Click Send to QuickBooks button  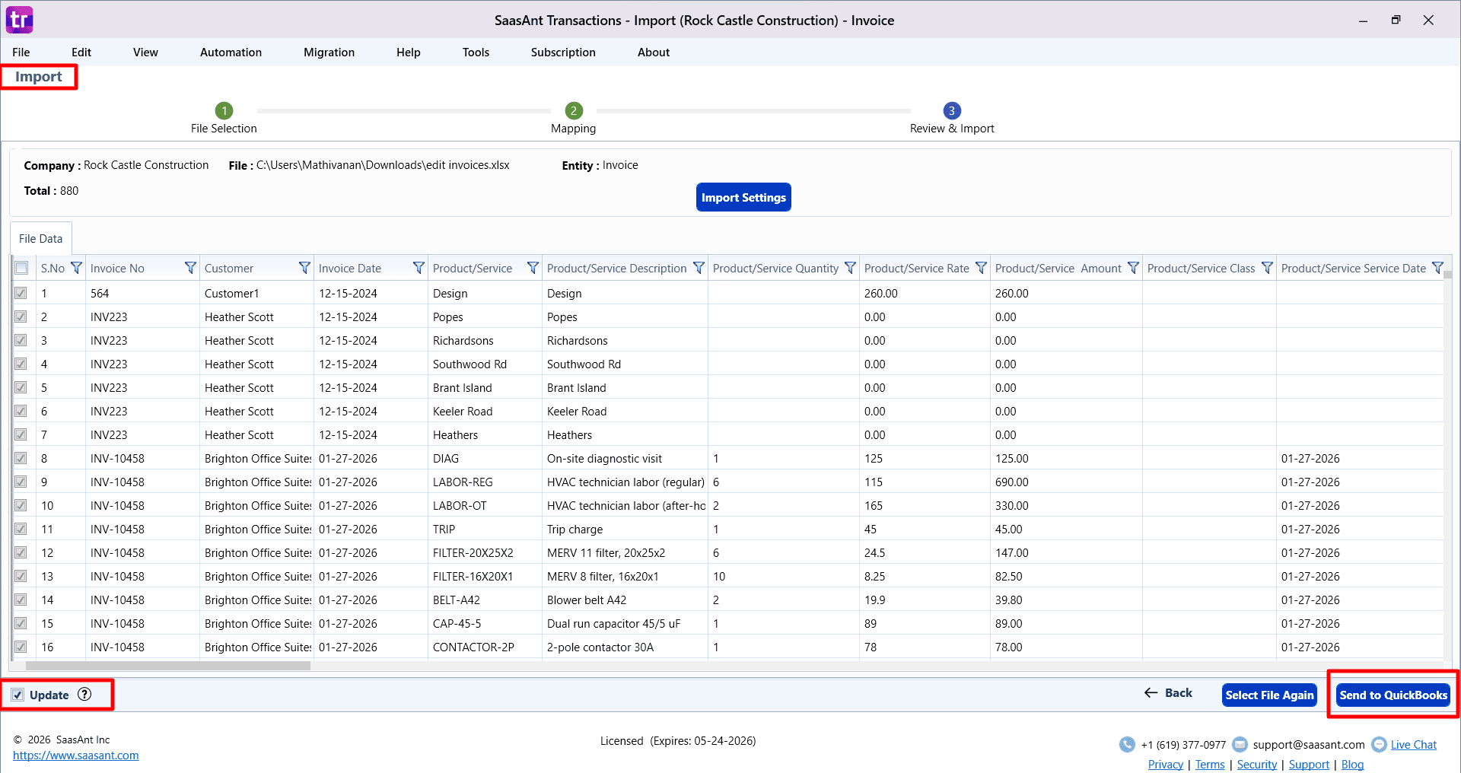[x=1393, y=695]
